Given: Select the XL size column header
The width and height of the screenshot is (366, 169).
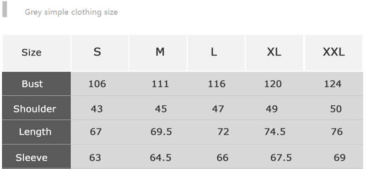Looking at the screenshot, I should (274, 52).
